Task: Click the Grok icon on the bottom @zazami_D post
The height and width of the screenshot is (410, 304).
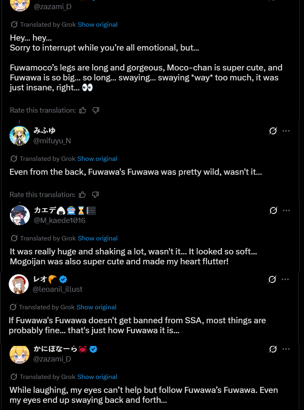Action: [273, 349]
